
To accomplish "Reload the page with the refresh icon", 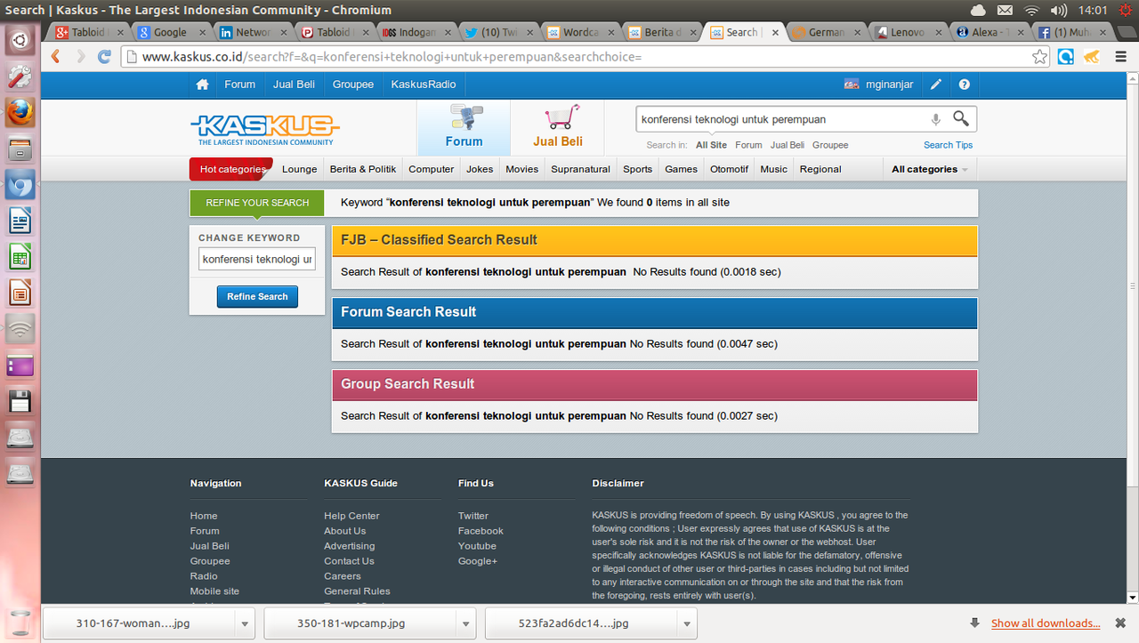I will (x=104, y=57).
